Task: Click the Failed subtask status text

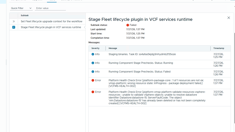Action: pyautogui.click(x=133, y=25)
